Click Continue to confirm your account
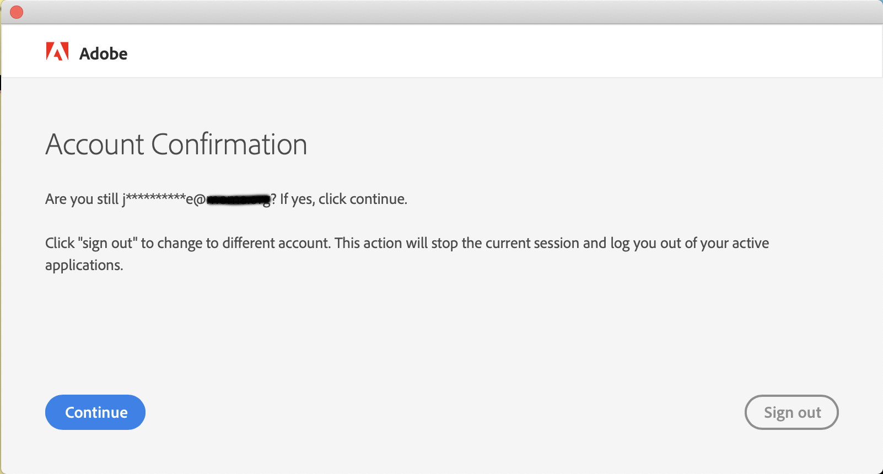 (95, 412)
